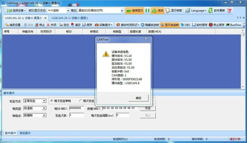The image size is (247, 143).
Task: Click the 显示帧数 toolbar button
Action: (x=174, y=10)
